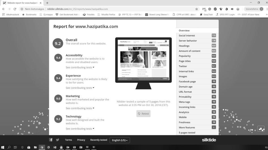Open File Explorer from taskbar
The height and width of the screenshot is (150, 268).
pyautogui.click(x=35, y=147)
